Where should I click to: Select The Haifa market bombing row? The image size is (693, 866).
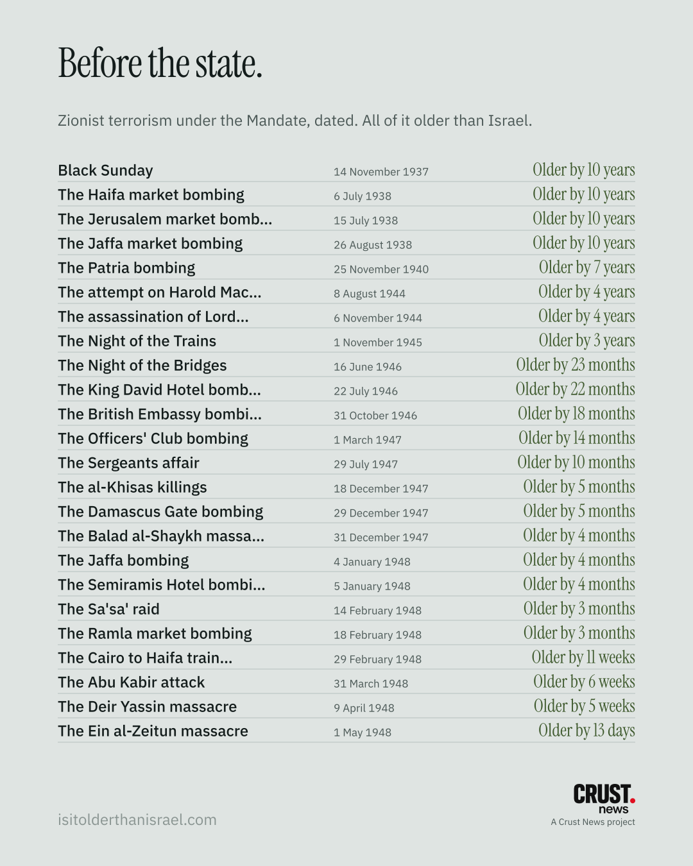click(x=346, y=194)
